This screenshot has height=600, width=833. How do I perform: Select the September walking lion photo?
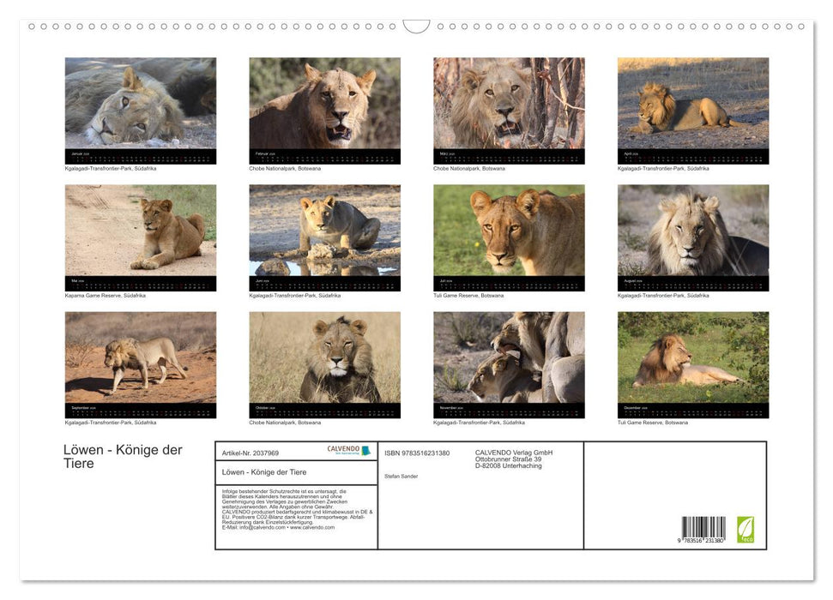[x=141, y=357]
